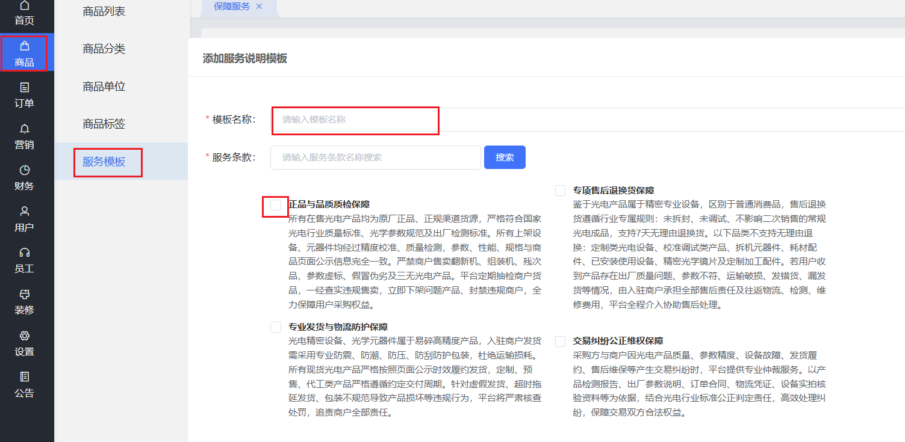The width and height of the screenshot is (905, 442).
Task: Click the 首页 label in the sidebar
Action: [24, 20]
